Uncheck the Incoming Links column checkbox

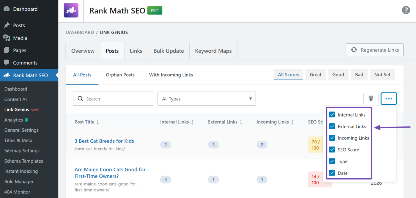click(x=332, y=138)
